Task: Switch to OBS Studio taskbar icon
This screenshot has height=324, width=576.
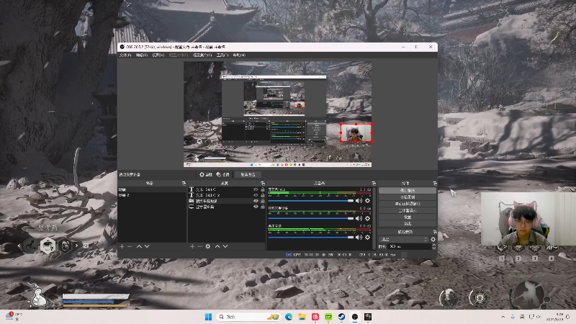Action: (355, 317)
